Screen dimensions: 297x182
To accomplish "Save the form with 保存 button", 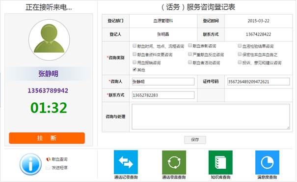I will click(195, 140).
